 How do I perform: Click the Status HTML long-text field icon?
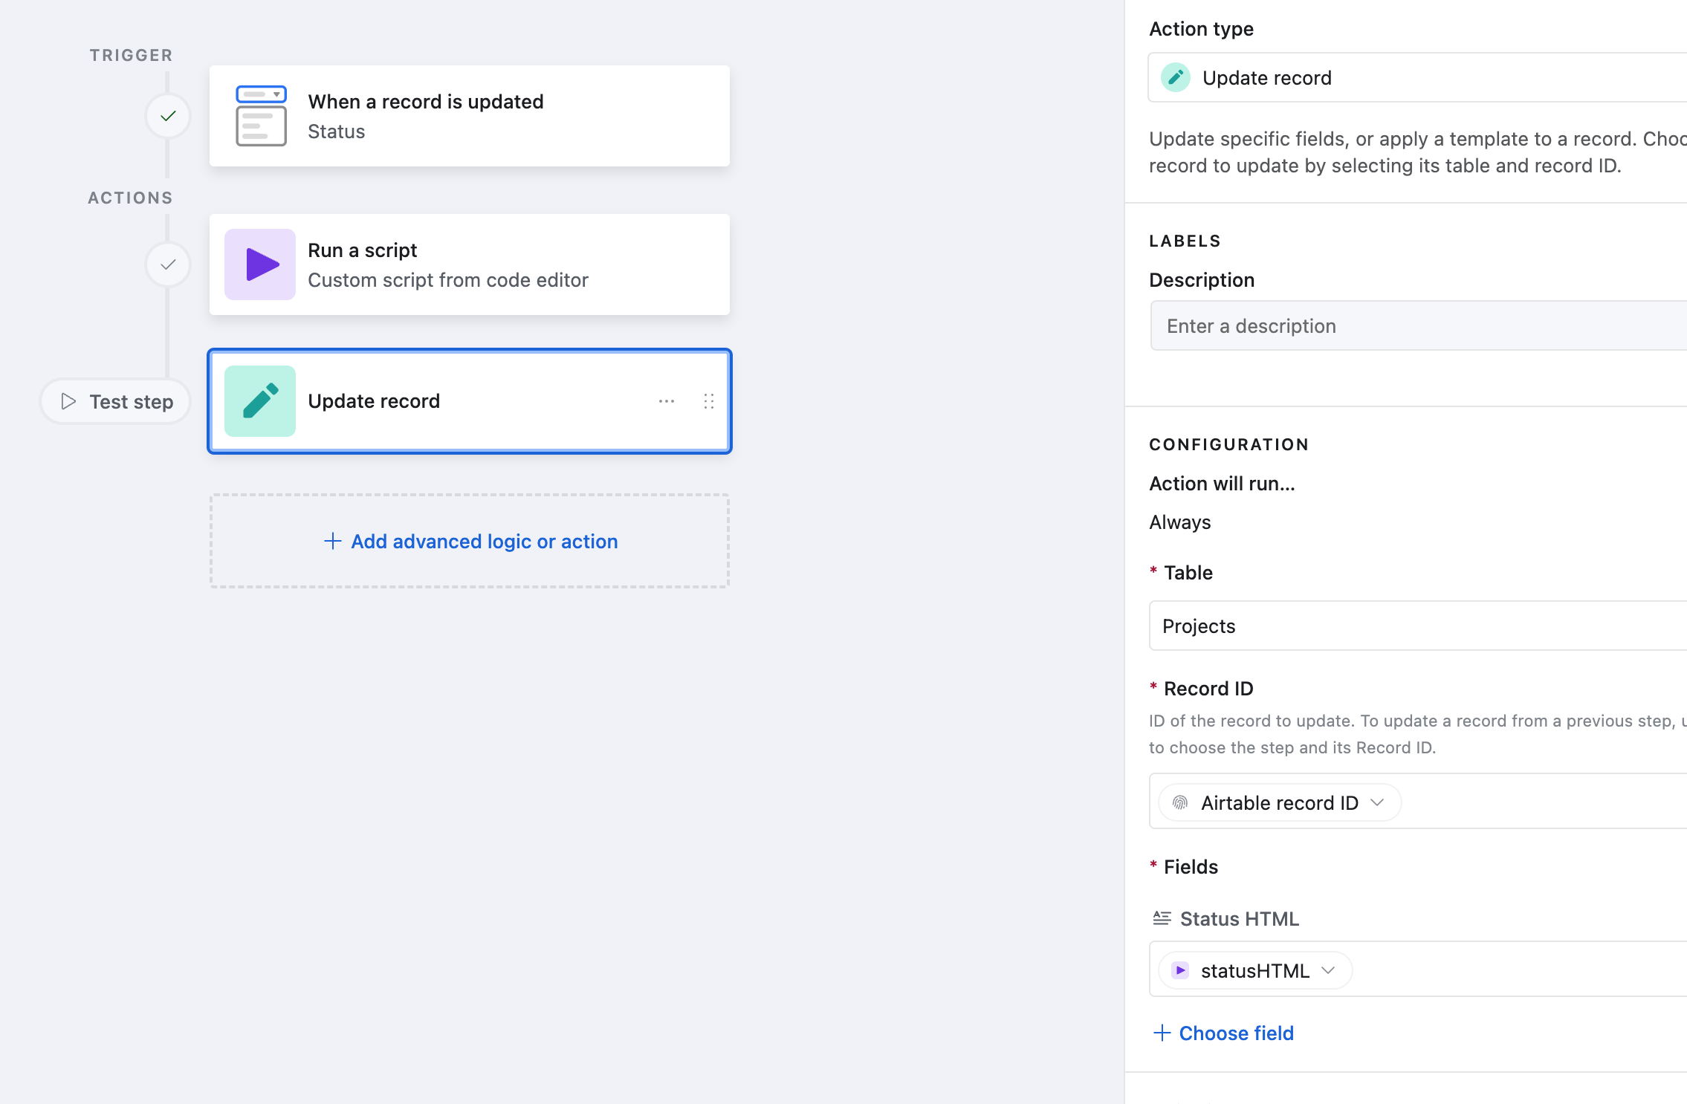tap(1162, 918)
